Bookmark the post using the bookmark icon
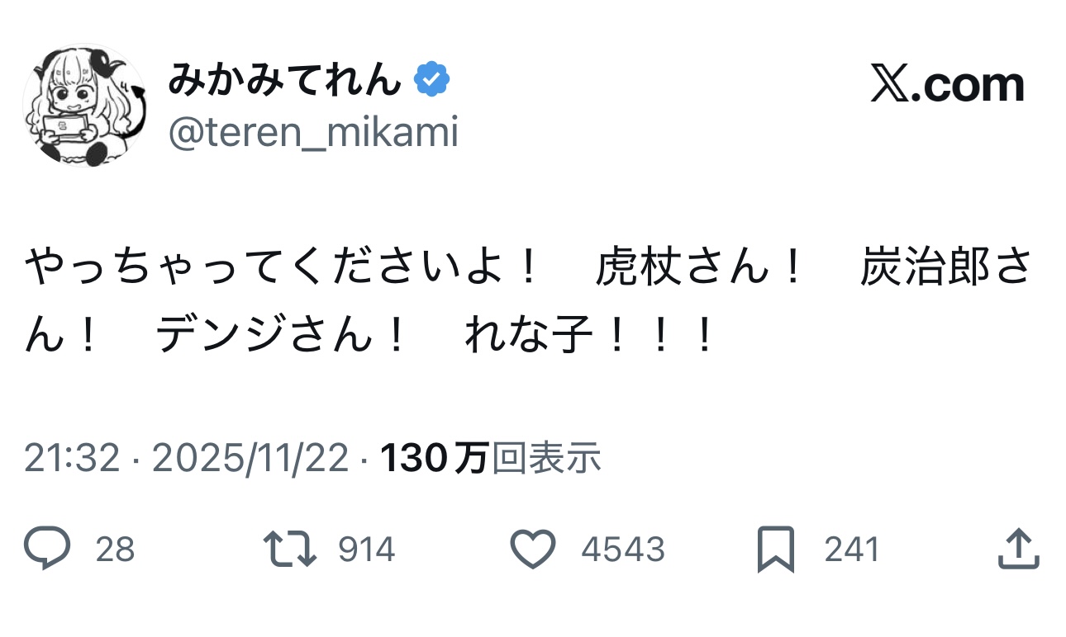Image resolution: width=1066 pixels, height=637 pixels. click(x=775, y=550)
